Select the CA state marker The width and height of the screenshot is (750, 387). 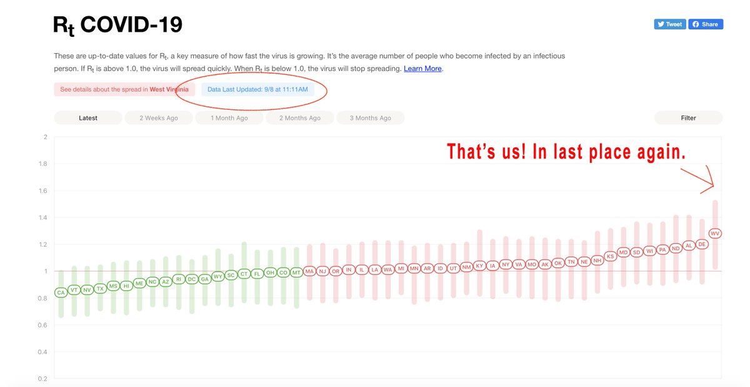(61, 292)
